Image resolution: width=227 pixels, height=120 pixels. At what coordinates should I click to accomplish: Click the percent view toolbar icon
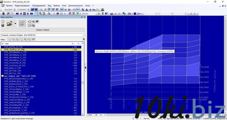82,10
